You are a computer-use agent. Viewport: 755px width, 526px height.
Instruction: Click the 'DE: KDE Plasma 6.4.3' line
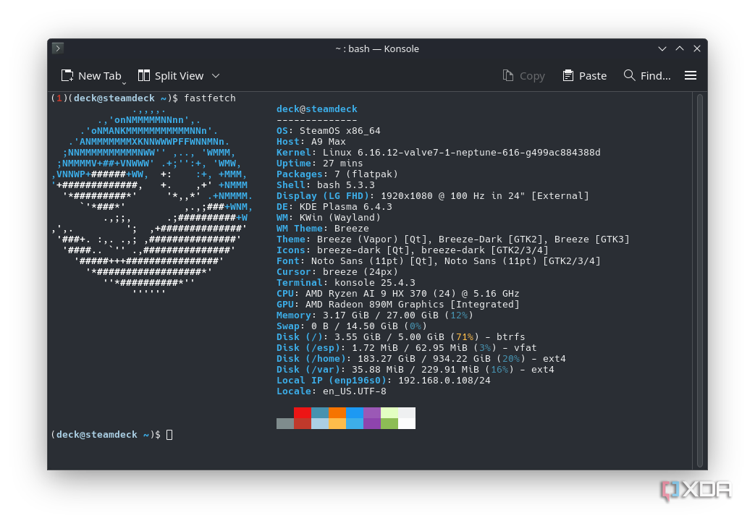pos(334,206)
